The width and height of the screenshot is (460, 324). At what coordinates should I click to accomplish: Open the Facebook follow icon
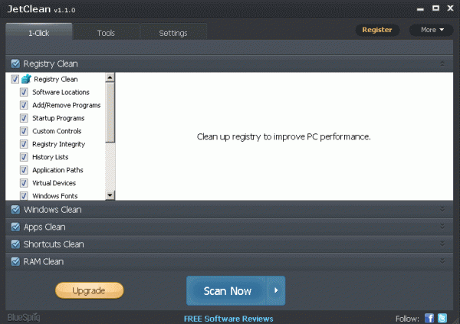click(429, 318)
